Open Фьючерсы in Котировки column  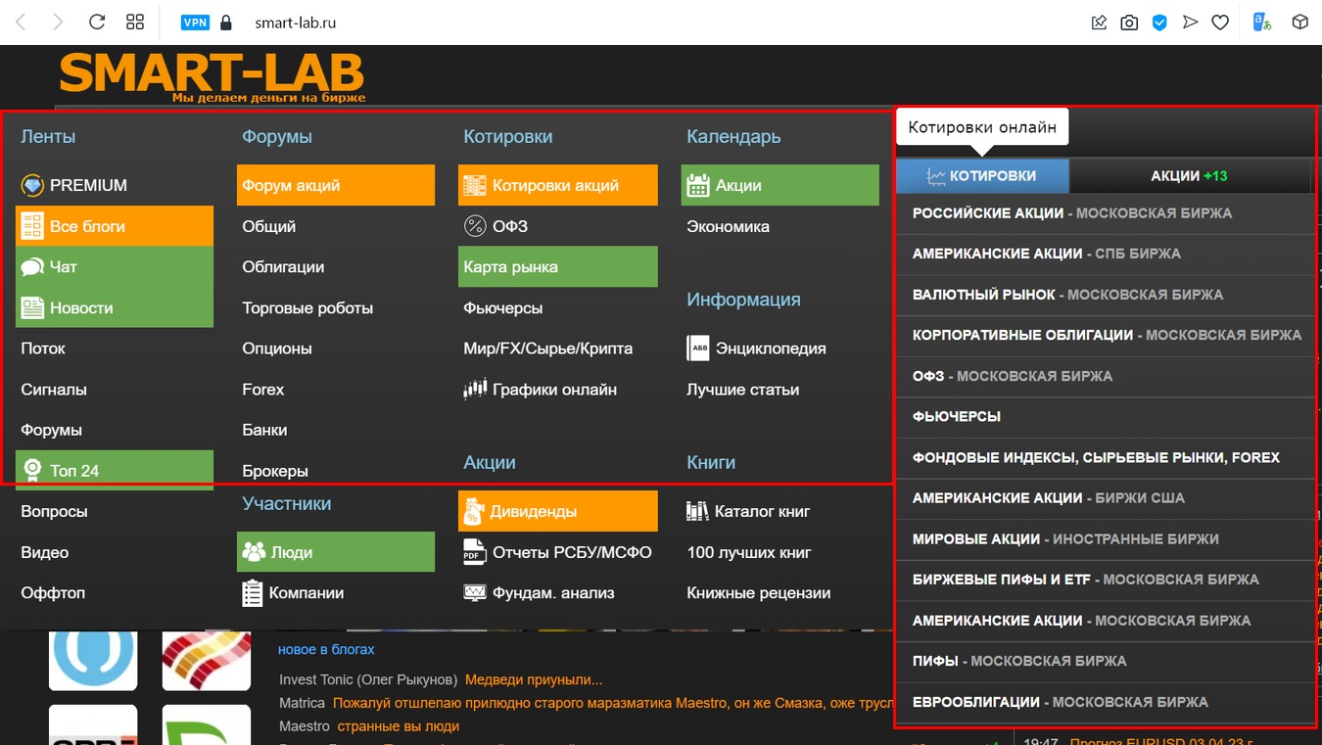click(x=503, y=307)
